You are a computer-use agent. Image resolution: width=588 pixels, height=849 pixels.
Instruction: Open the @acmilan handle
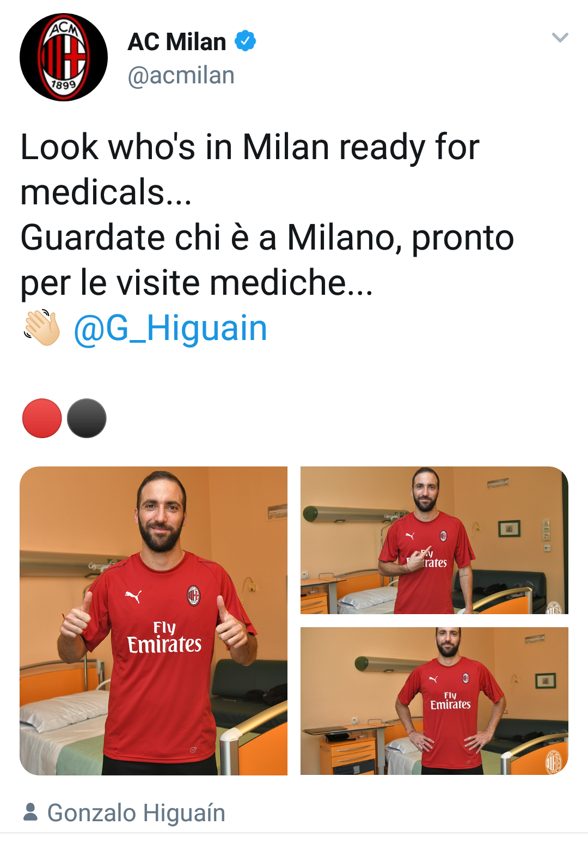181,75
